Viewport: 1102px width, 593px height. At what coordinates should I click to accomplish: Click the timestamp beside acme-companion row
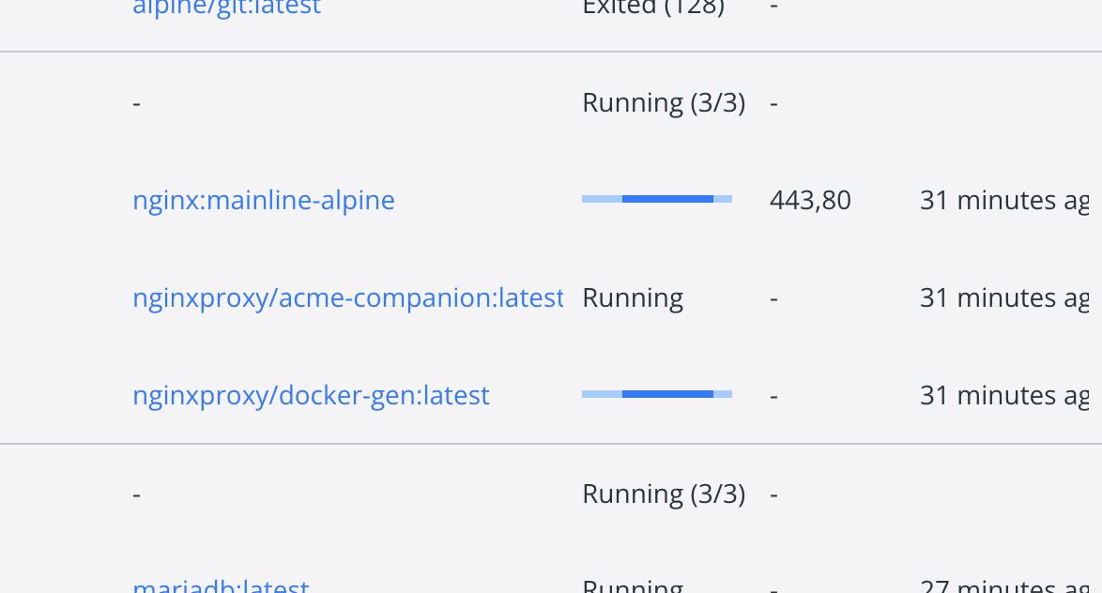pos(1004,297)
